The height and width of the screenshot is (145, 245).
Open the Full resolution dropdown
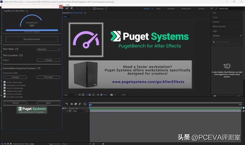70,95
